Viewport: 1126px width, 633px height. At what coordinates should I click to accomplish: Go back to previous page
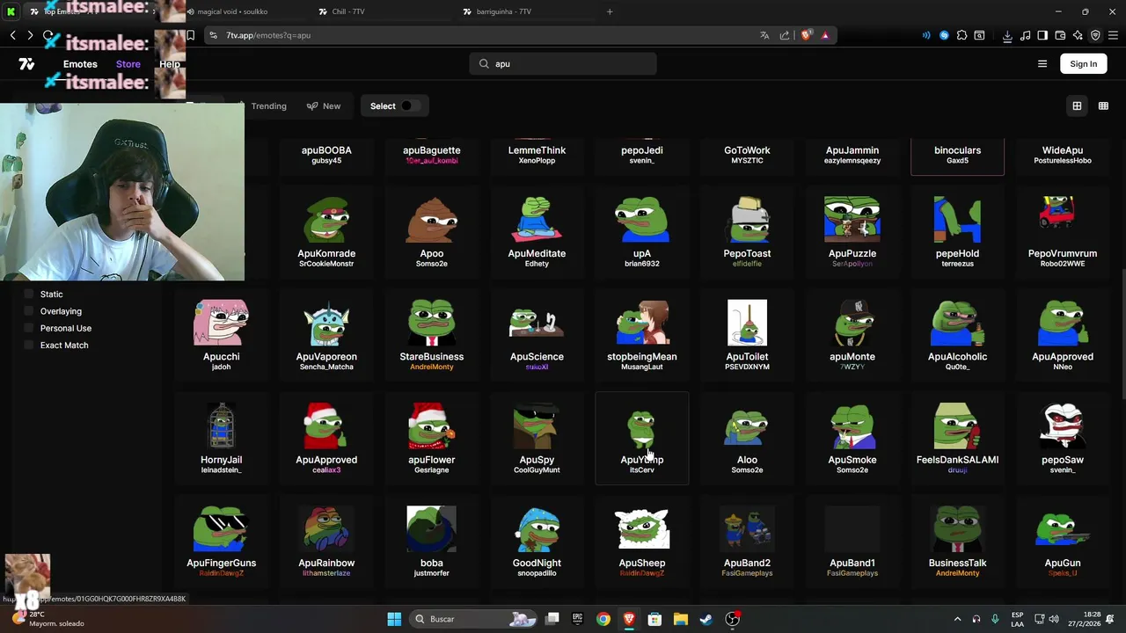click(12, 35)
